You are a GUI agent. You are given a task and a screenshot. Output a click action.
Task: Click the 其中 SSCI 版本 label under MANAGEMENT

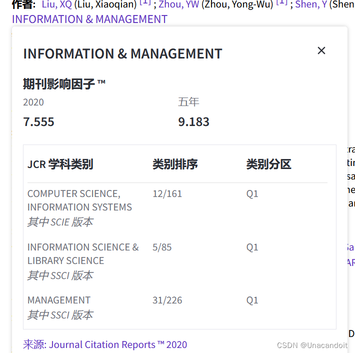click(x=60, y=315)
